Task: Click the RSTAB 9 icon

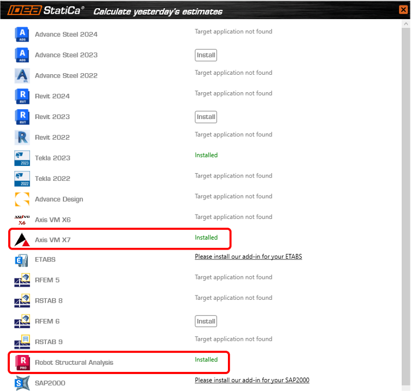Action: tap(22, 342)
